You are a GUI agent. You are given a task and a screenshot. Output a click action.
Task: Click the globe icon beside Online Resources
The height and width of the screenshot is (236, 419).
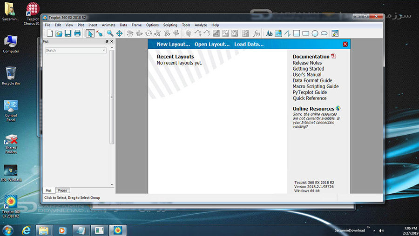[x=338, y=108]
